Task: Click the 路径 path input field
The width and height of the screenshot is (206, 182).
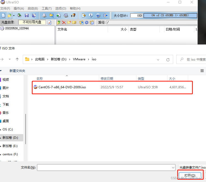Action: [x=152, y=23]
